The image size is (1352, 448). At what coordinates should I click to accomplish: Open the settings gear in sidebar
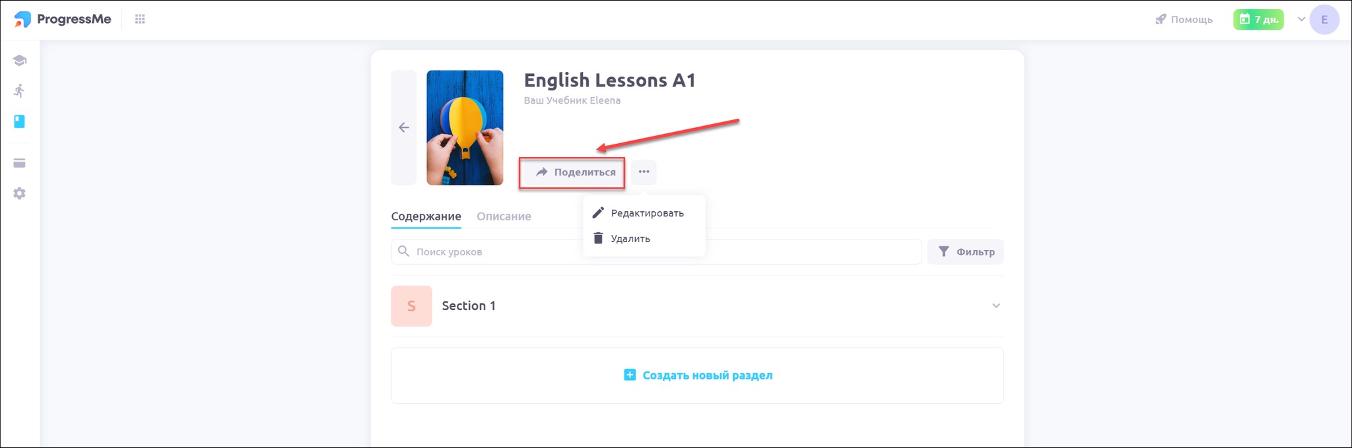(x=20, y=193)
